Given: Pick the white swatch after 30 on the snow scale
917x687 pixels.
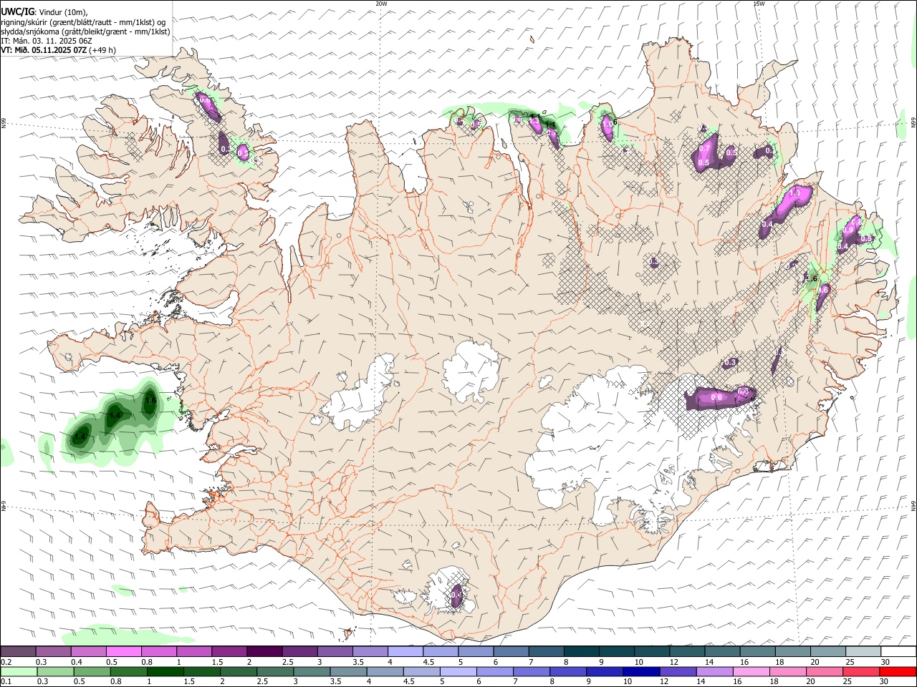Looking at the screenshot, I should click(898, 652).
